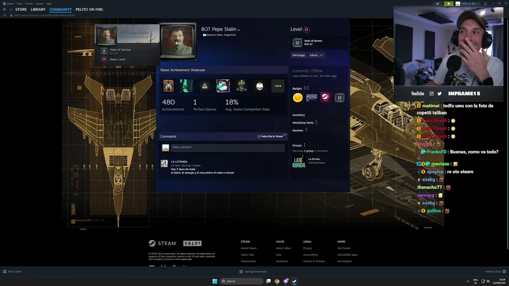Click the Steam VR/big picture monitor icon
Image resolution: width=509 pixels, height=286 pixels.
tap(485, 4)
